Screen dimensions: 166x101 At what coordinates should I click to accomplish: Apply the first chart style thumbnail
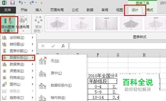tap(57, 23)
